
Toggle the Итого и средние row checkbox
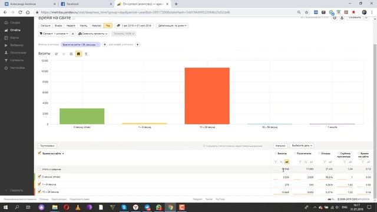39,169
